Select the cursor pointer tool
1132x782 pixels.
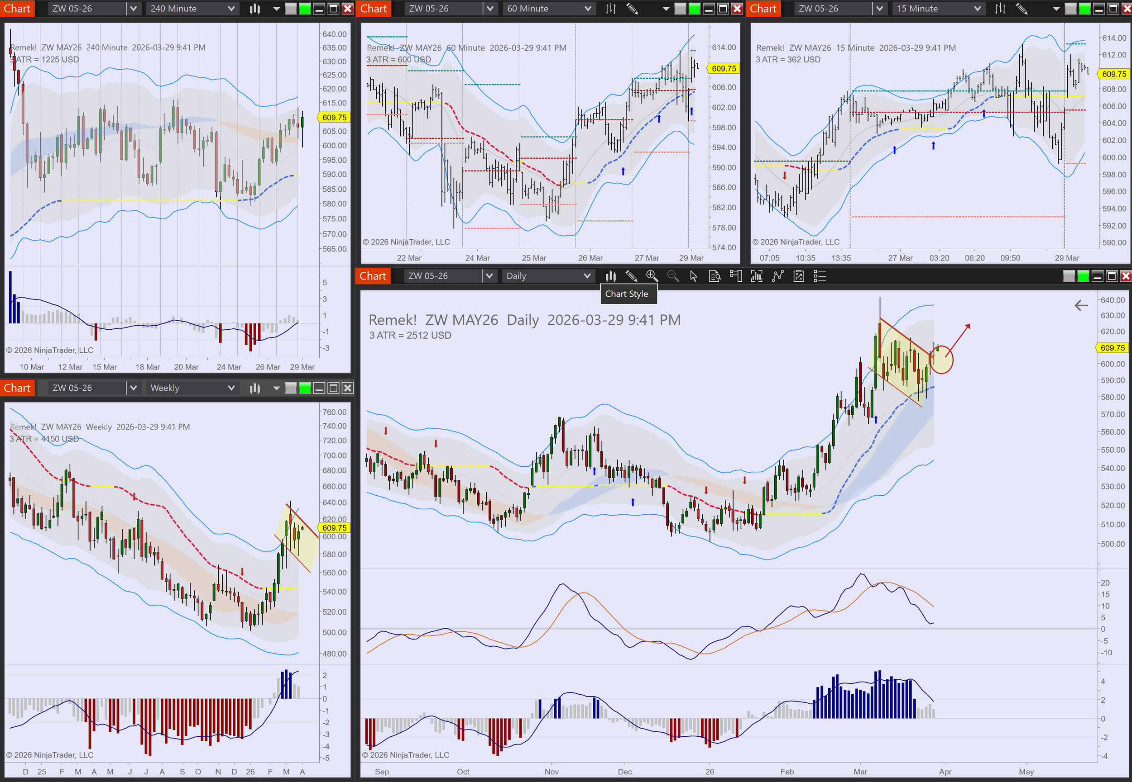(694, 276)
